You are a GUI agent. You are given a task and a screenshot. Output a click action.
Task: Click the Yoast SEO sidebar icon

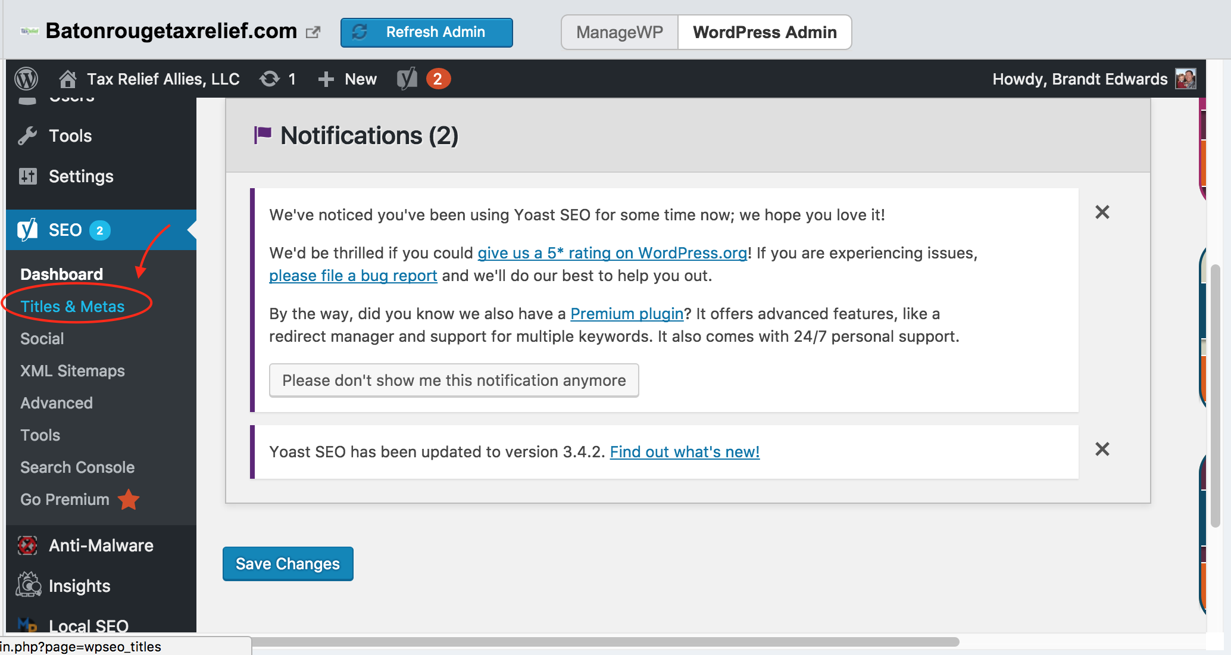click(27, 230)
